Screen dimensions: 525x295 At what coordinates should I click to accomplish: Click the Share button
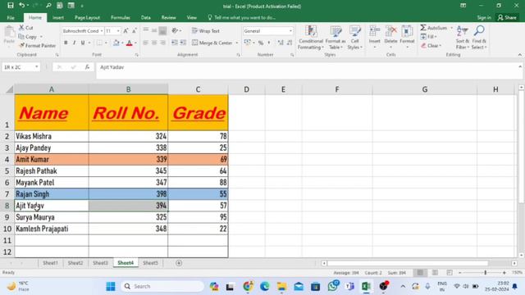point(507,17)
